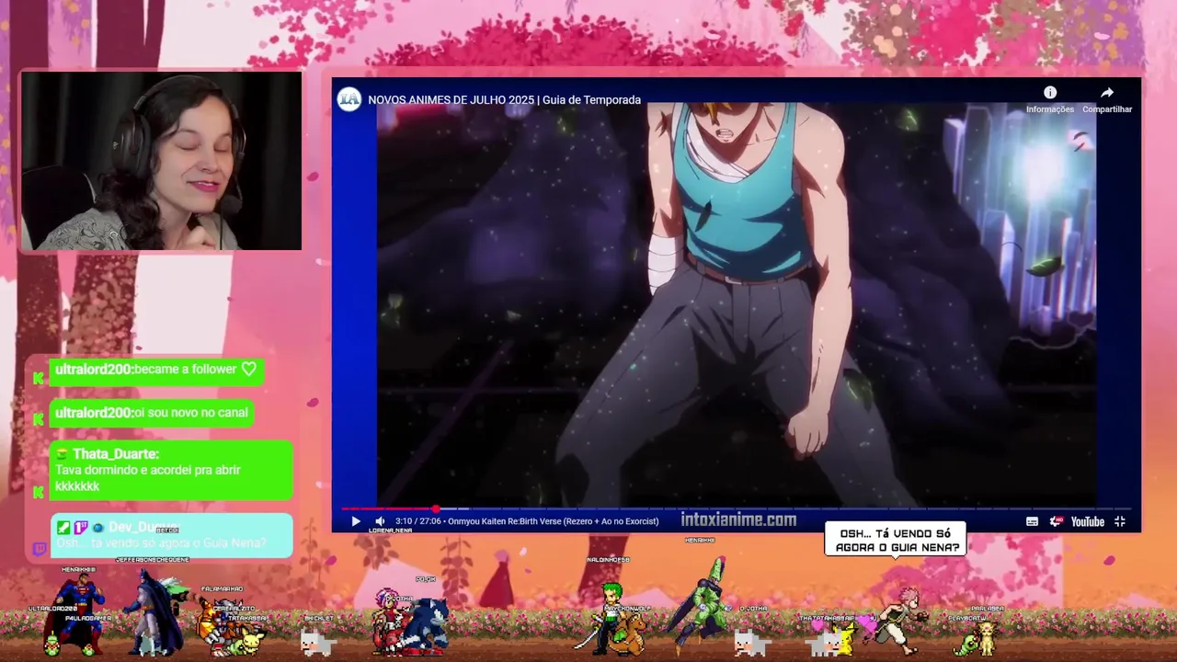Click the anime video frame to toggle playback
Image resolution: width=1177 pixels, height=662 pixels.
[x=736, y=303]
